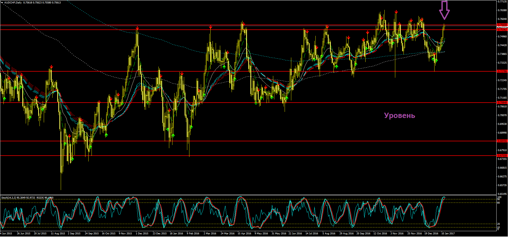The image size is (508, 237).
Task: Click the 'Уровень' text label on chart
Action: [x=400, y=116]
